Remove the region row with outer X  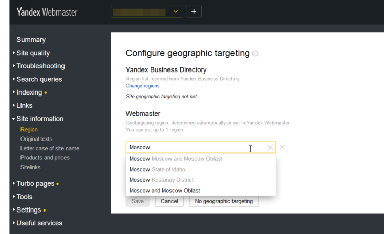[x=282, y=147]
